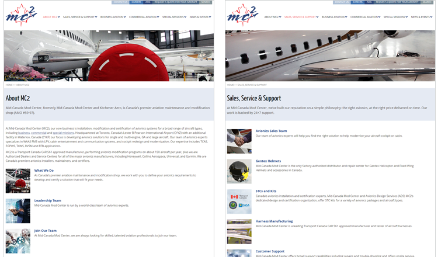Expand Sales, Service & Support chevron on left page
The height and width of the screenshot is (257, 438).
pos(96,17)
